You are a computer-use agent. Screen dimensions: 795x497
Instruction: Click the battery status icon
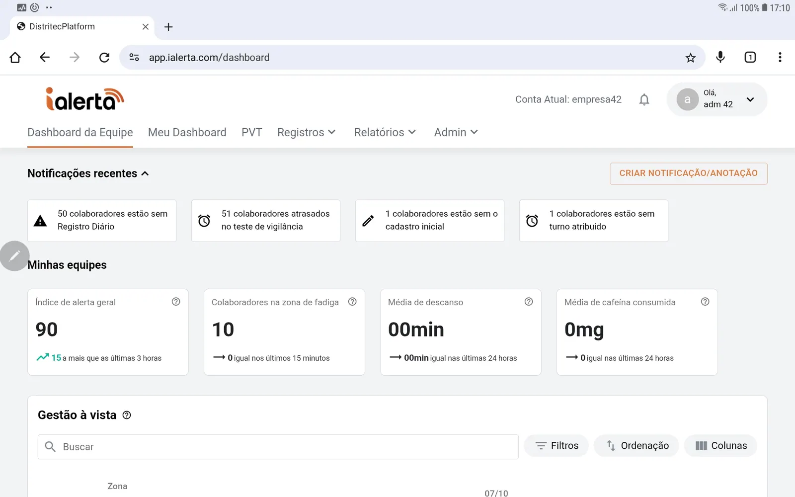click(765, 7)
